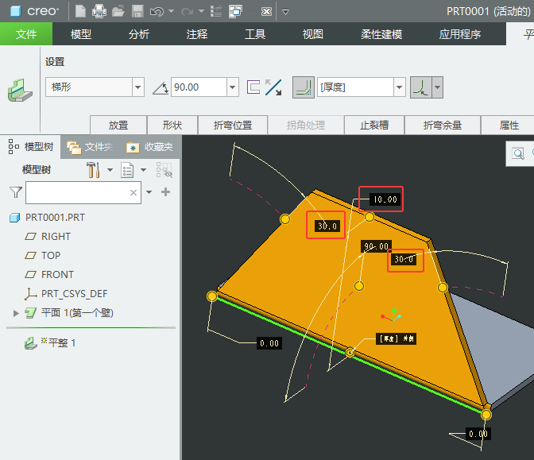Open the [厚度] radius dropdown arrow
The height and width of the screenshot is (460, 534).
click(400, 87)
